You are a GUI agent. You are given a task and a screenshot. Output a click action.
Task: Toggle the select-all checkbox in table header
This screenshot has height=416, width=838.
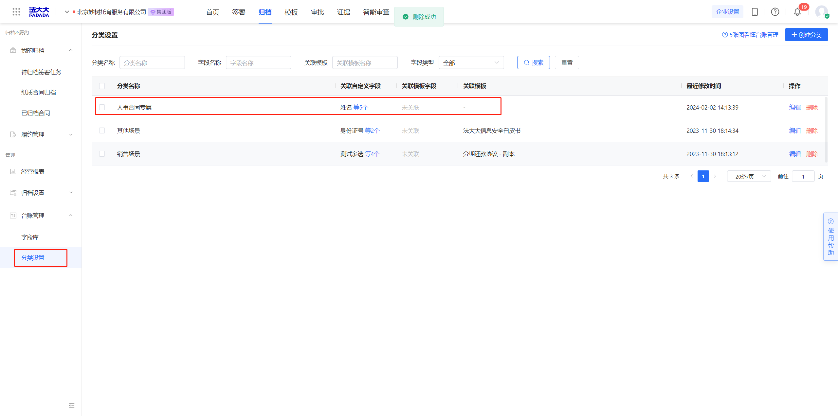[102, 86]
